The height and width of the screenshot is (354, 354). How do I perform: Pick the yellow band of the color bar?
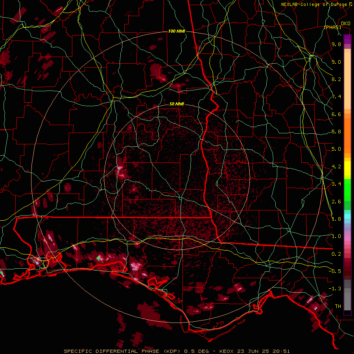click(347, 168)
